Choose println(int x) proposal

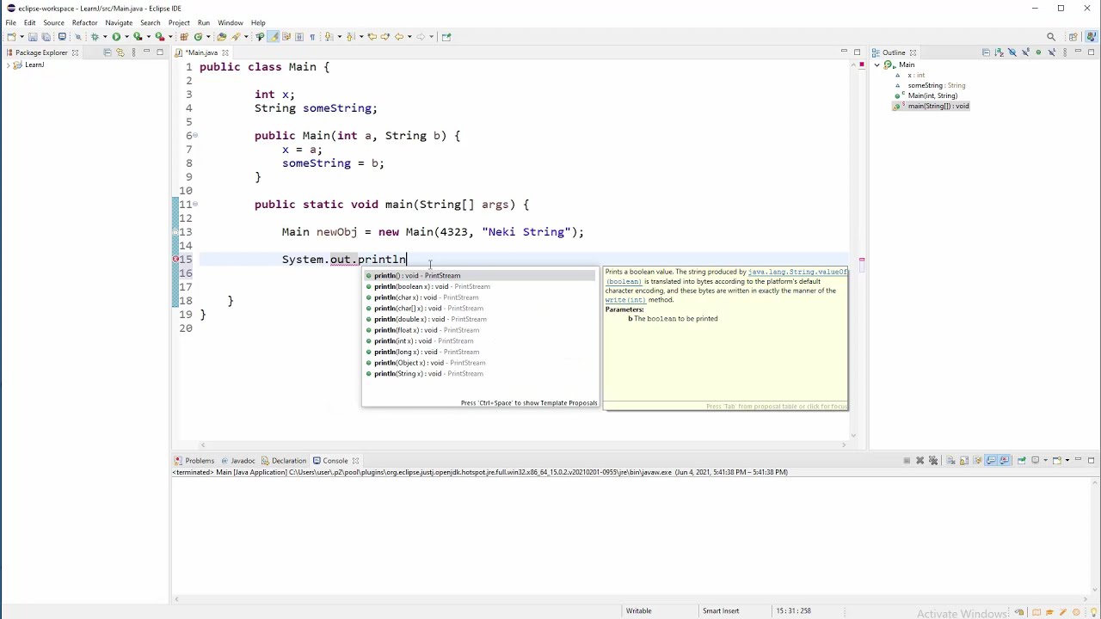(478, 340)
